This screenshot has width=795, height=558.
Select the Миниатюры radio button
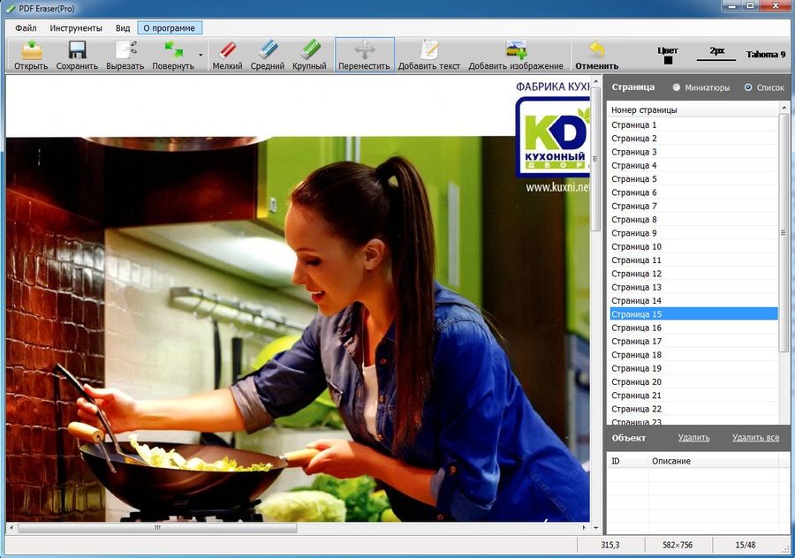pyautogui.click(x=677, y=87)
